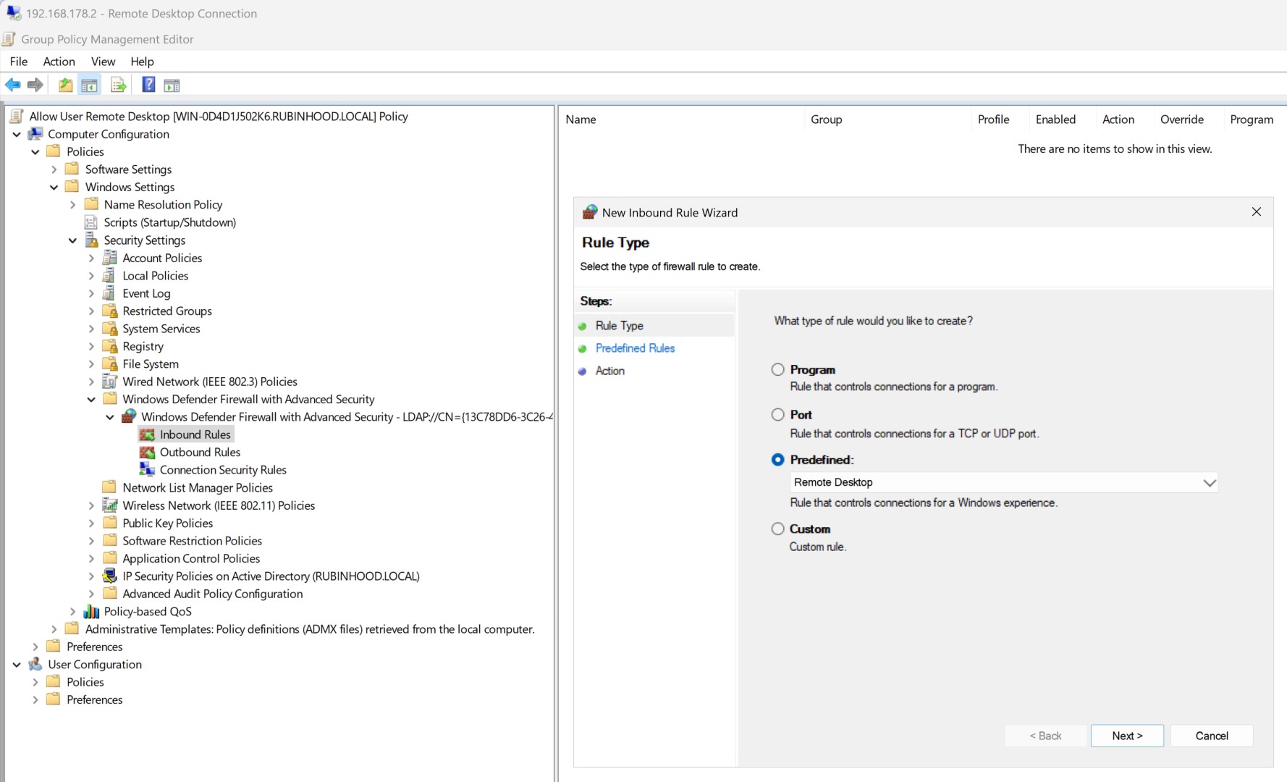The image size is (1287, 782).
Task: Click the Scripts (Startup/Shutdown) icon
Action: [x=91, y=222]
